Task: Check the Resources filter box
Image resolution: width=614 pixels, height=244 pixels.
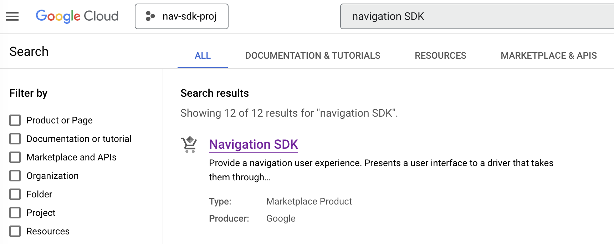Action: tap(15, 231)
